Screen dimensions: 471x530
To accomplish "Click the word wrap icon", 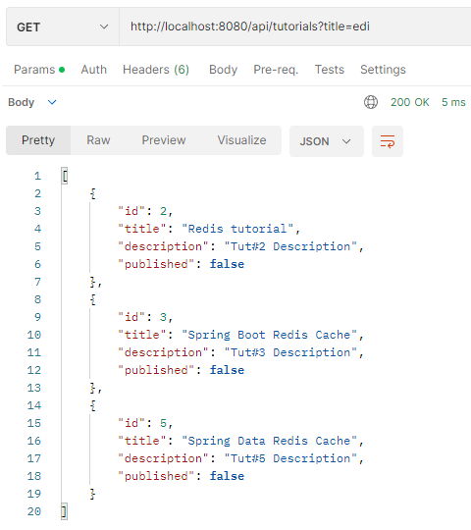I will click(x=388, y=141).
